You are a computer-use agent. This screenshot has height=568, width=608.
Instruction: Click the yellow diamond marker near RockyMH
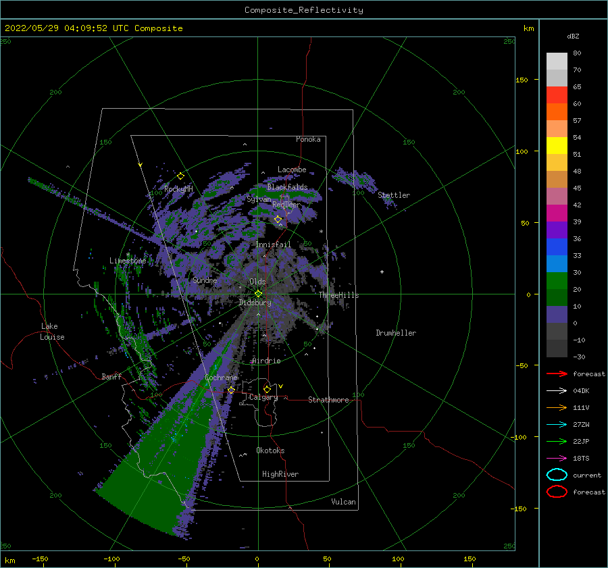pyautogui.click(x=180, y=176)
